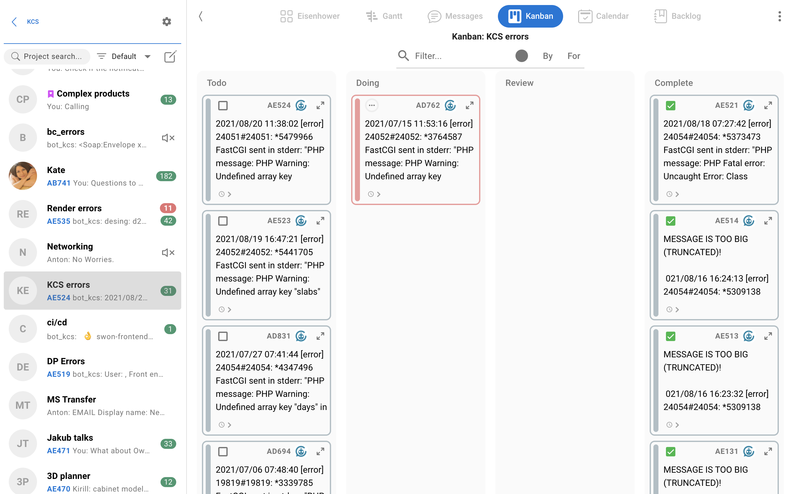The image size is (792, 494).
Task: Click the Project search field
Action: (47, 56)
